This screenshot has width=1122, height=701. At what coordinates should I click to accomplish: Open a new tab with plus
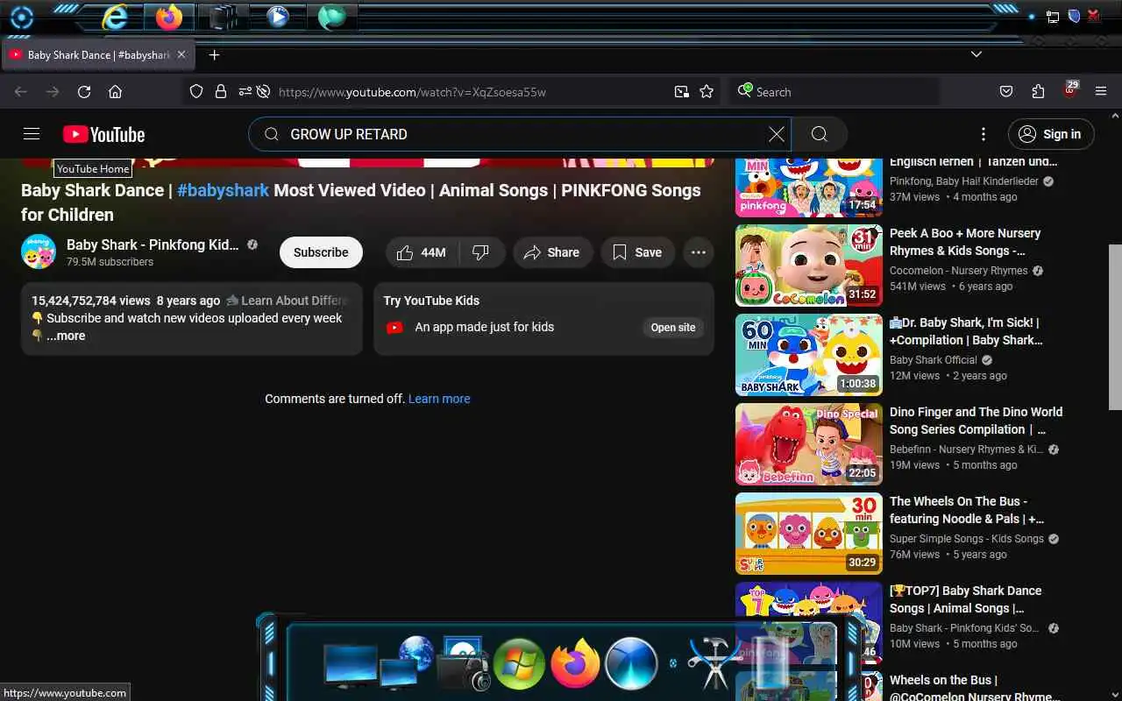214,54
